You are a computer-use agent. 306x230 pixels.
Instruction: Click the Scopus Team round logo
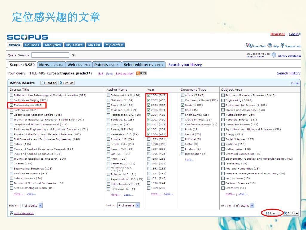(274, 55)
